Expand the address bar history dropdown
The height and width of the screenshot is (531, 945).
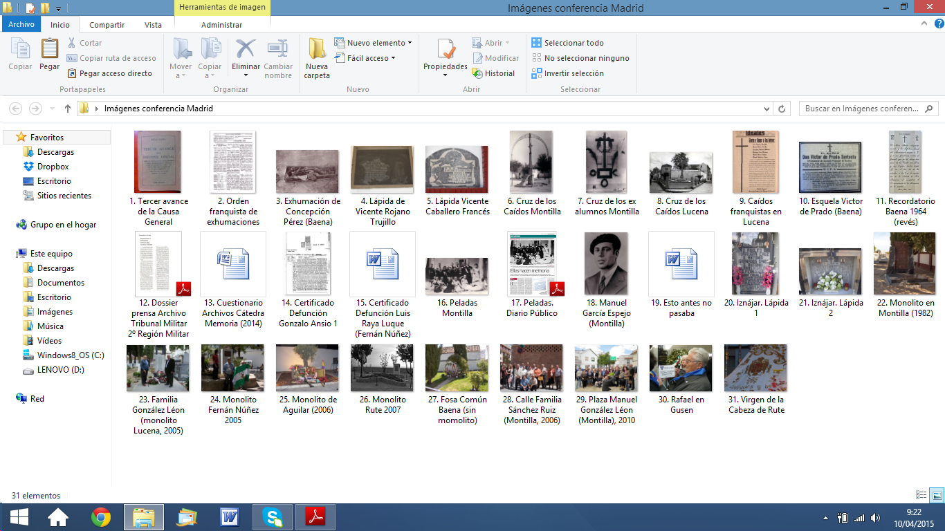point(767,109)
